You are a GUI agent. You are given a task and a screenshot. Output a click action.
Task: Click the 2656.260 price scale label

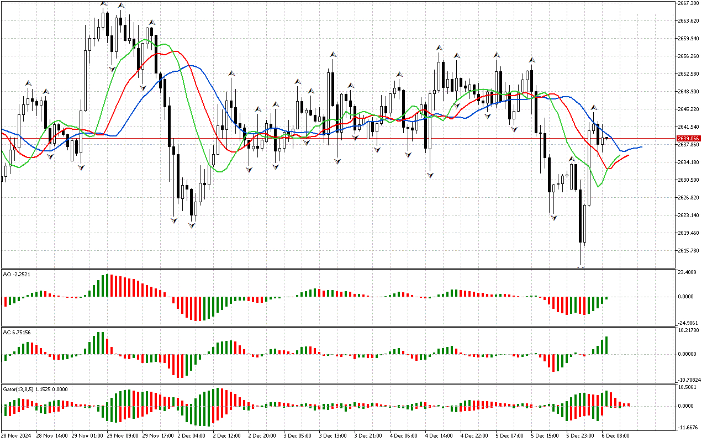point(689,56)
